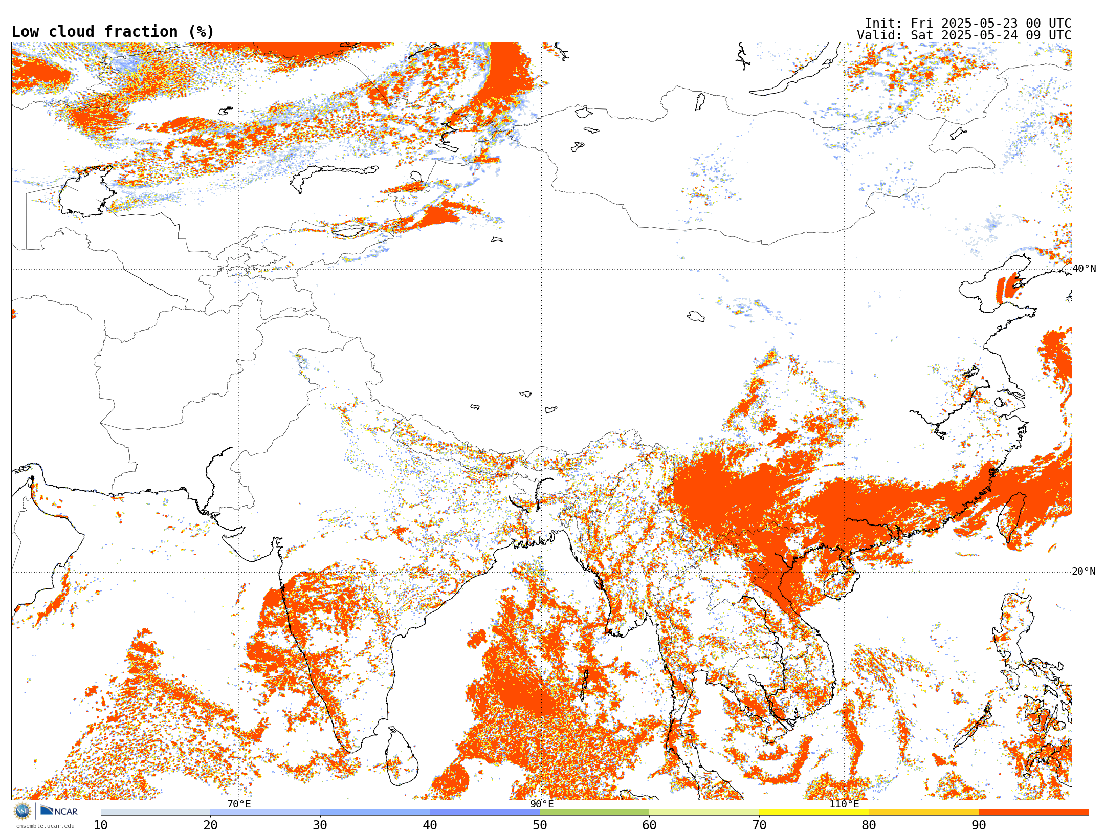
Task: Click the colorbar tick label 80
Action: coord(869,825)
